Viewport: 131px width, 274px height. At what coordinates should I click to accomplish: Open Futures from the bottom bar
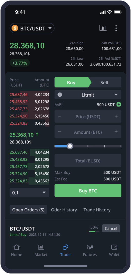click(90, 250)
